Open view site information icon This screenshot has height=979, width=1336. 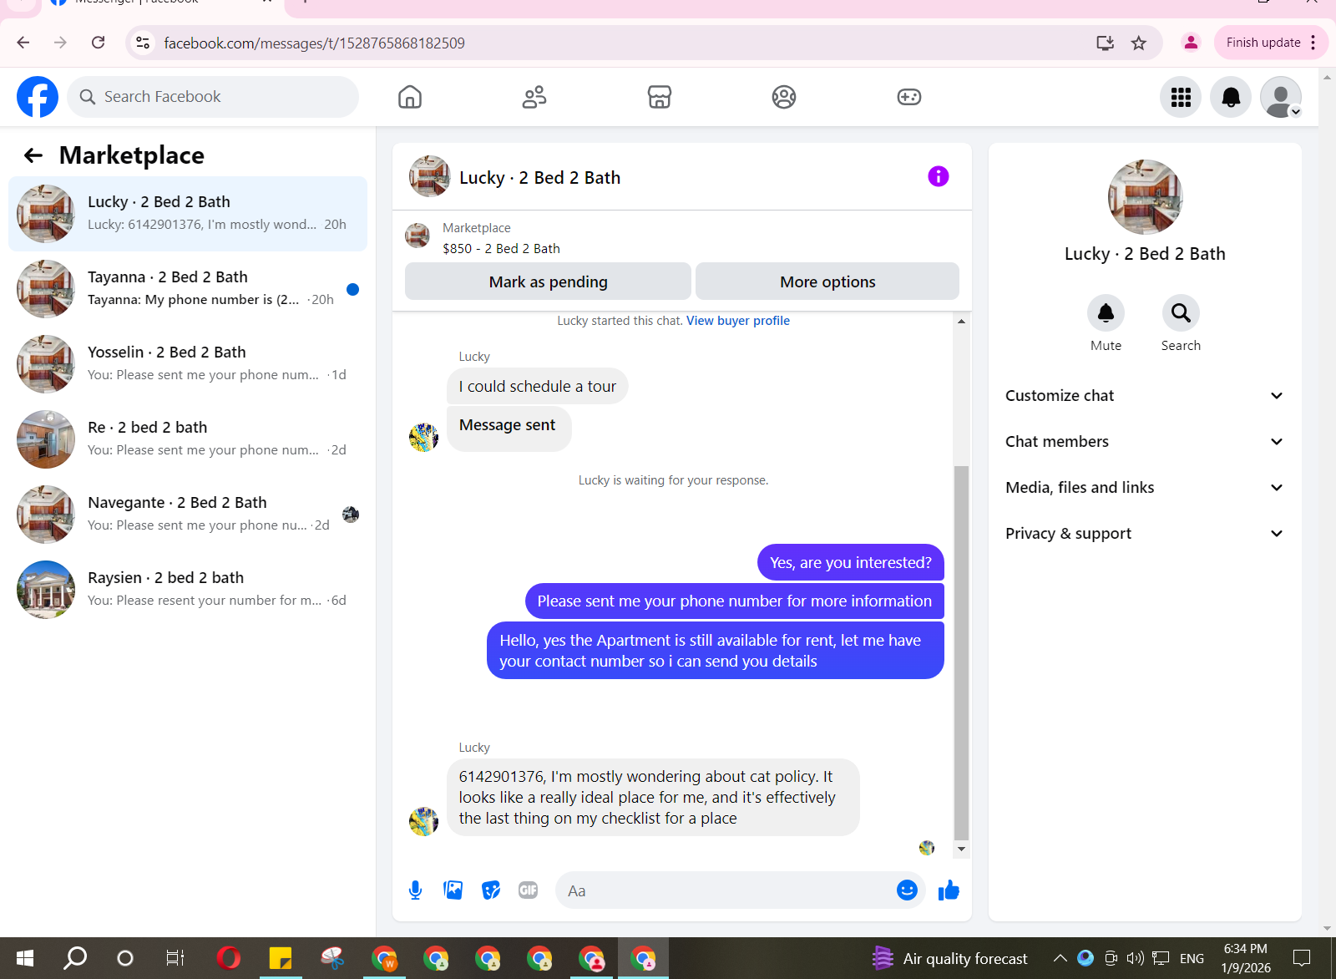144,43
